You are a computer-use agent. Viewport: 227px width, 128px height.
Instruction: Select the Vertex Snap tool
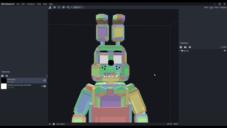(x=68, y=7)
